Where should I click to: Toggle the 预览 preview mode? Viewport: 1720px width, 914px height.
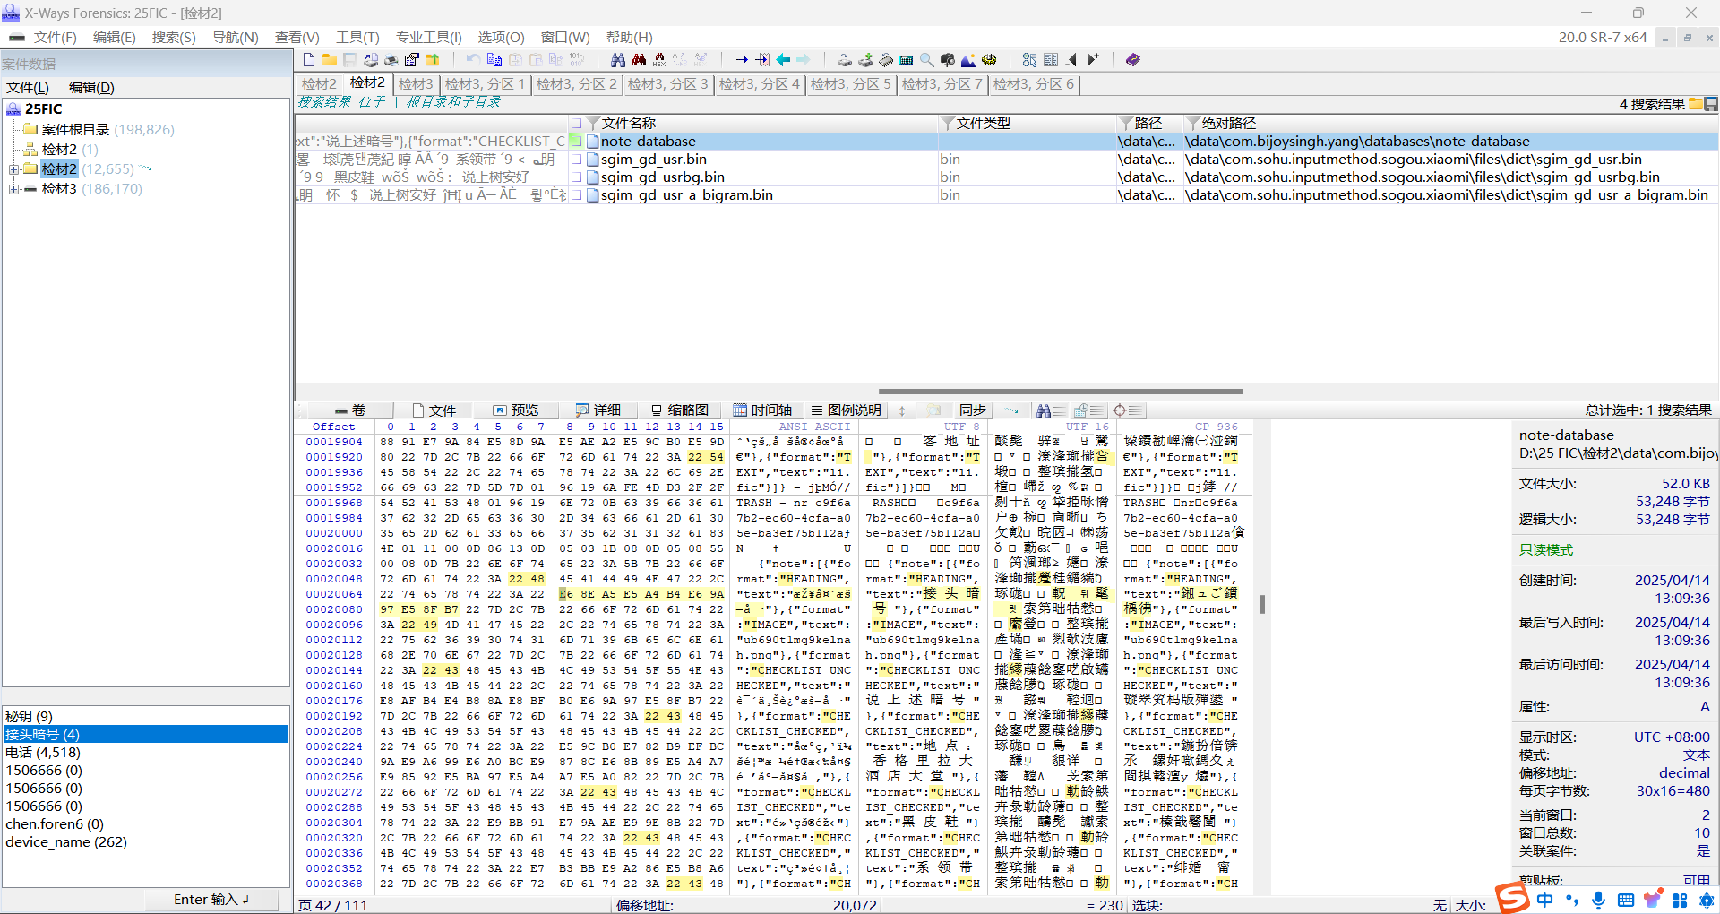(516, 410)
